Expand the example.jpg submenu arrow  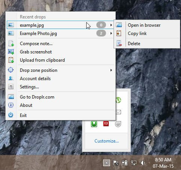pyautogui.click(x=111, y=25)
